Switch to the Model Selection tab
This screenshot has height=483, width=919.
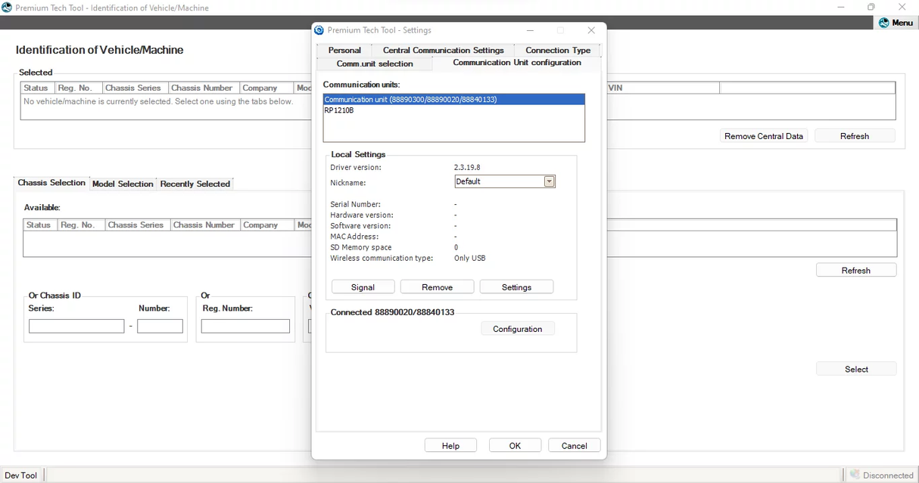pyautogui.click(x=123, y=183)
